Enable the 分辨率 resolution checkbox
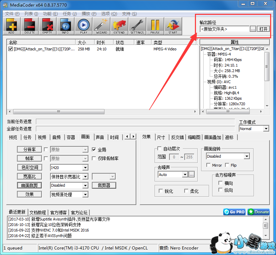The width and height of the screenshot is (276, 255). pyautogui.click(x=46, y=149)
